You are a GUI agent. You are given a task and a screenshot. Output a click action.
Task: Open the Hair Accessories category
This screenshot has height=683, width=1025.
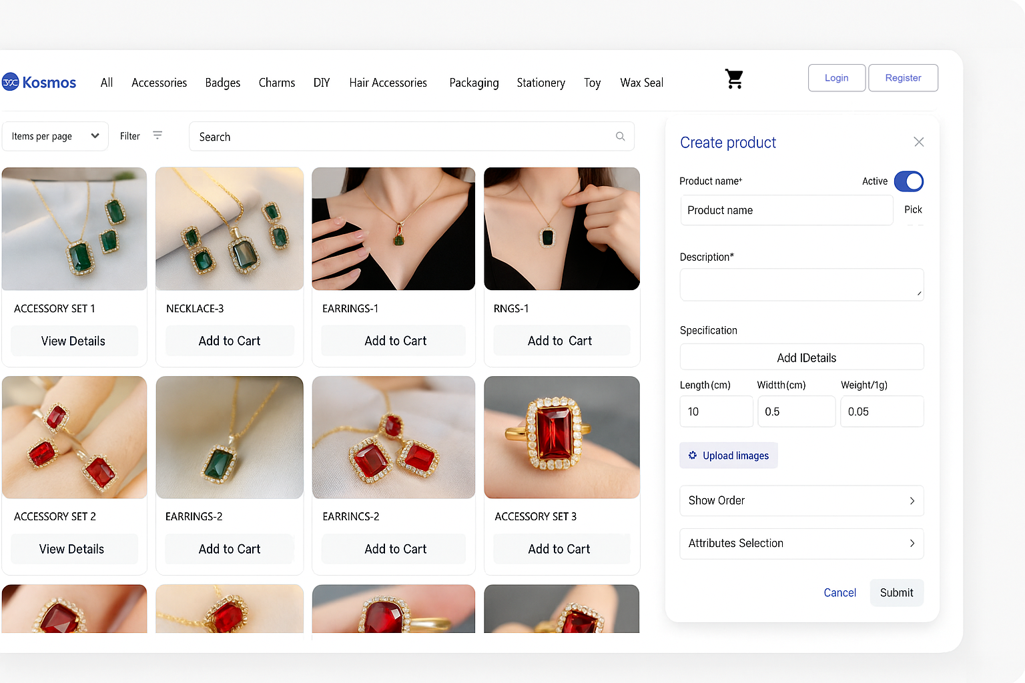(x=388, y=83)
